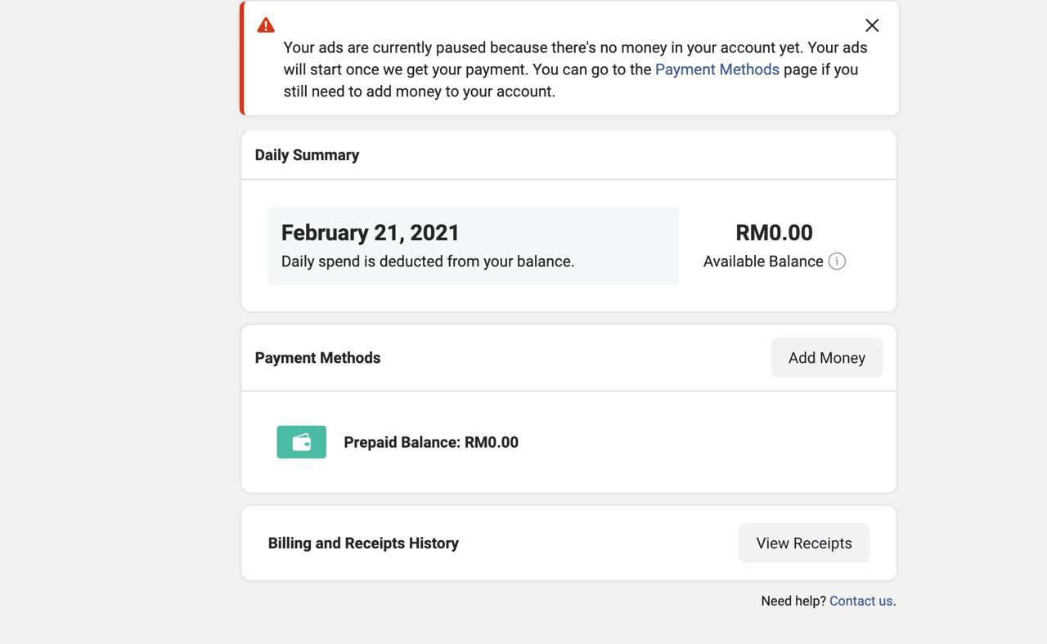Click the green prepaid wallet icon
Image resolution: width=1047 pixels, height=644 pixels.
[301, 442]
